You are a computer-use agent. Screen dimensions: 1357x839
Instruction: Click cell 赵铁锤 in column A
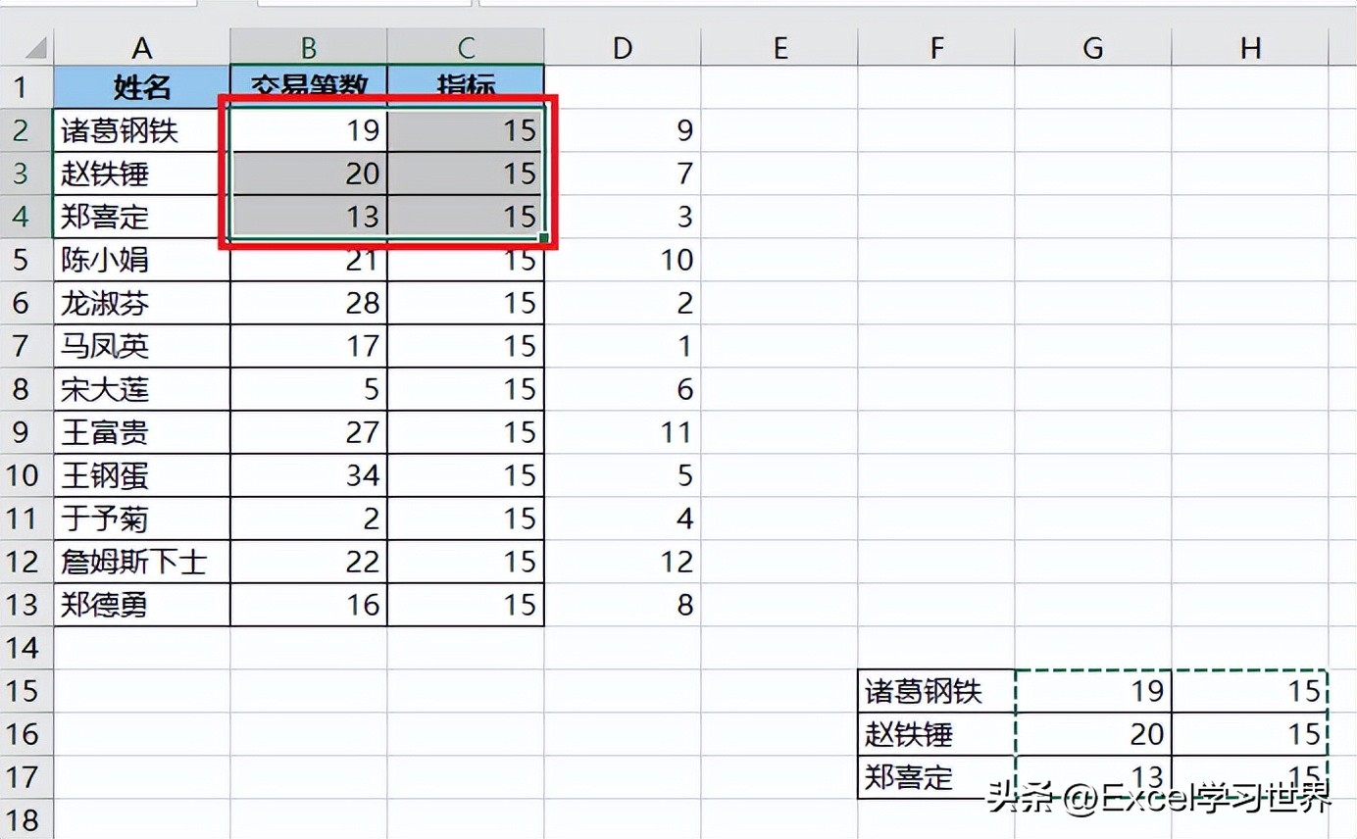click(x=142, y=173)
